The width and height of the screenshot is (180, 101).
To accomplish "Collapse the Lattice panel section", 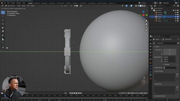I will (x=154, y=47).
